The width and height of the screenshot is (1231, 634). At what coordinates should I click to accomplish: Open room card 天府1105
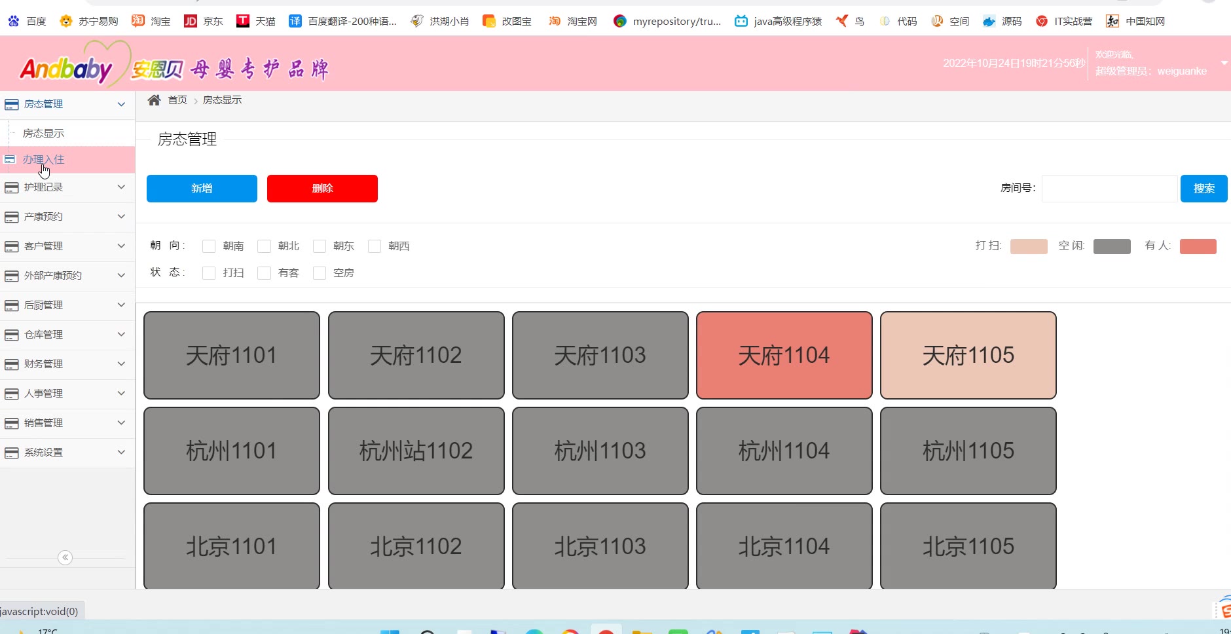pyautogui.click(x=968, y=355)
